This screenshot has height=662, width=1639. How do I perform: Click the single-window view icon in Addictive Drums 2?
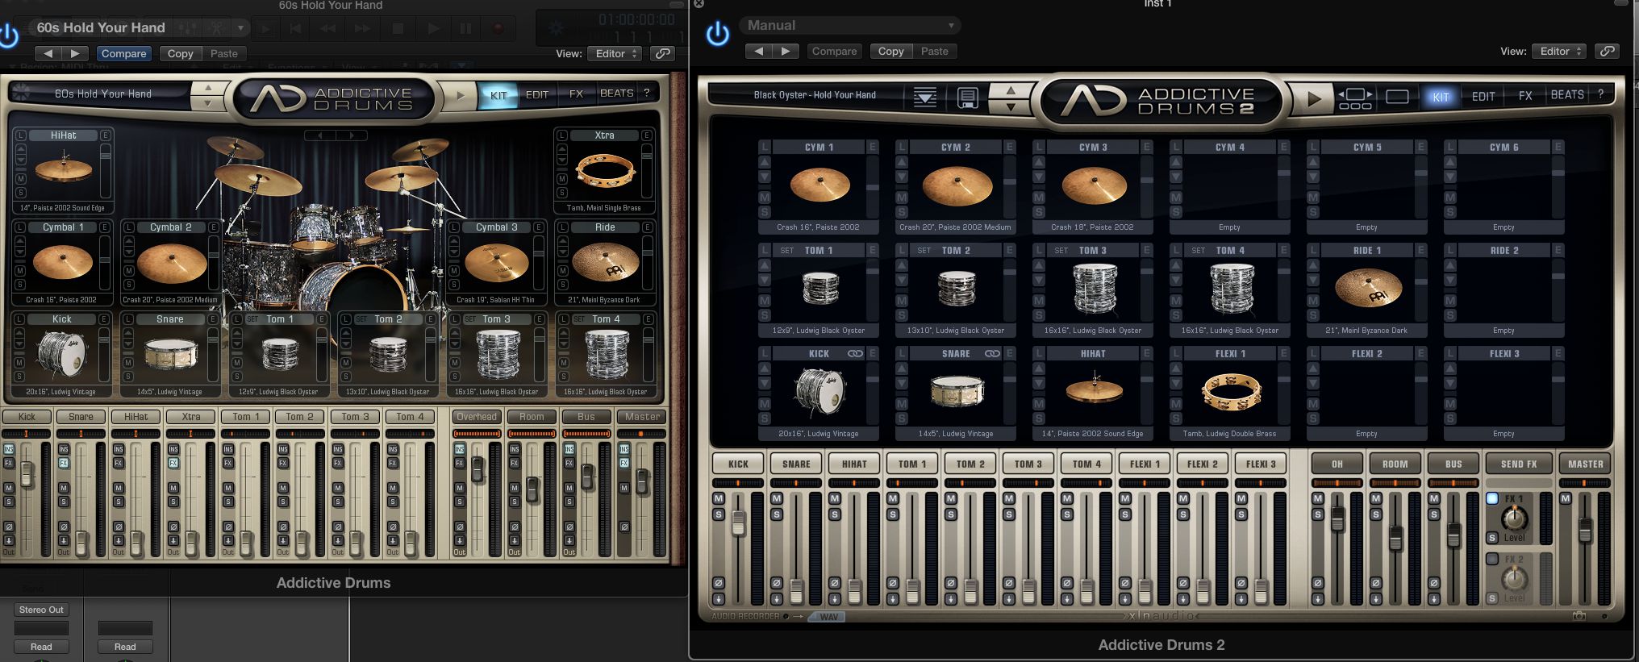[x=1397, y=97]
